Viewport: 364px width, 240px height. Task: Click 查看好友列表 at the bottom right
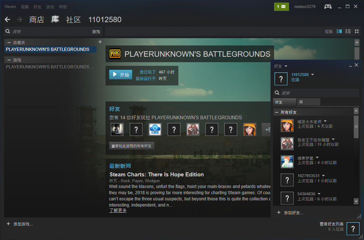(x=332, y=224)
